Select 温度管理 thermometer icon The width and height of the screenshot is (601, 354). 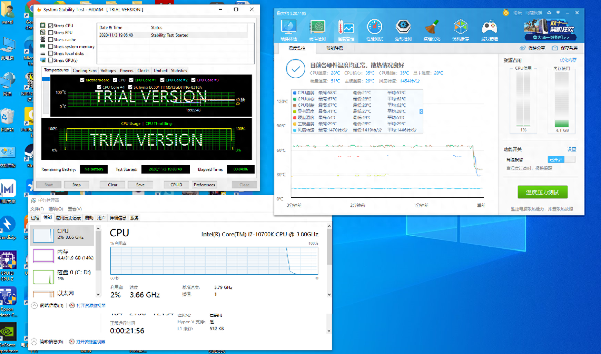click(x=346, y=30)
